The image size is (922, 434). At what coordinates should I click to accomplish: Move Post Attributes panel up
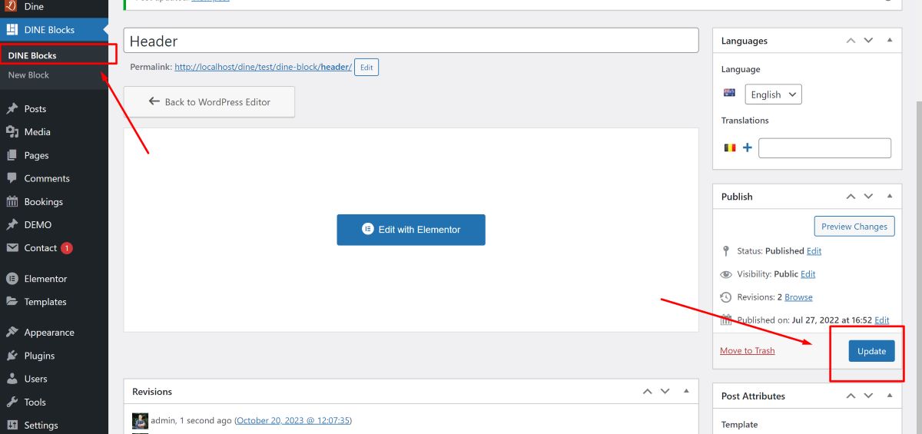(851, 396)
